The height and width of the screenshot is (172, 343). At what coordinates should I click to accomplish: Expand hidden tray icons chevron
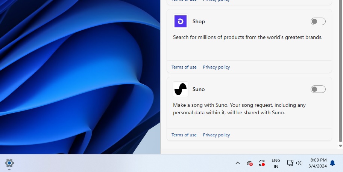pyautogui.click(x=238, y=163)
